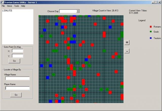Screen dimensions: 162x111
Task: Click the Go button under Player Name
Action: coord(16,95)
